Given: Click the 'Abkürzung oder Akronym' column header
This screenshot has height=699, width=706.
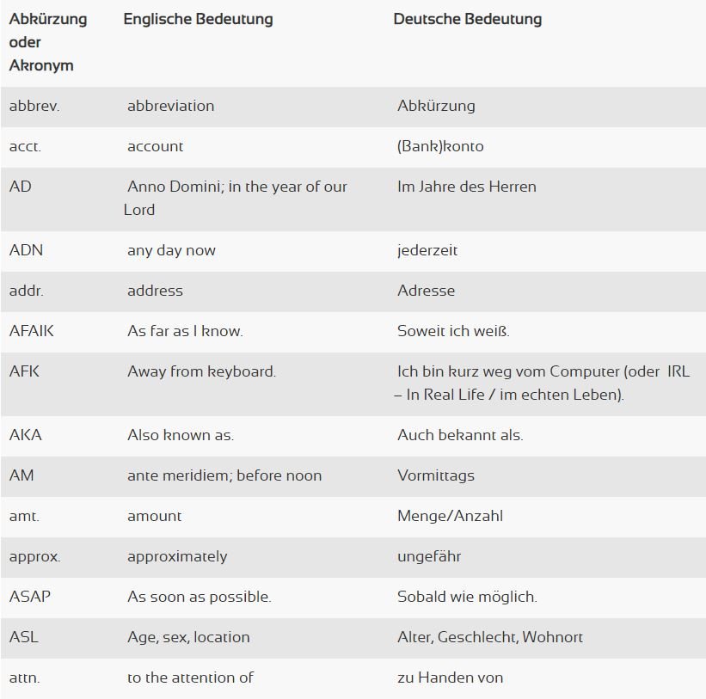Looking at the screenshot, I should click(48, 42).
